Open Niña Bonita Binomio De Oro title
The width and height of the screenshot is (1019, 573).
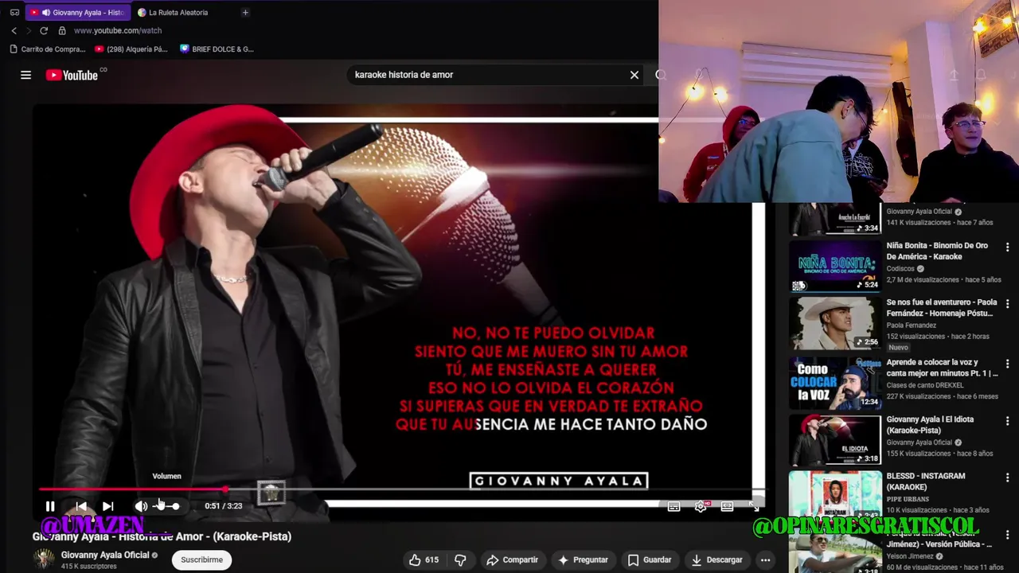tap(937, 251)
